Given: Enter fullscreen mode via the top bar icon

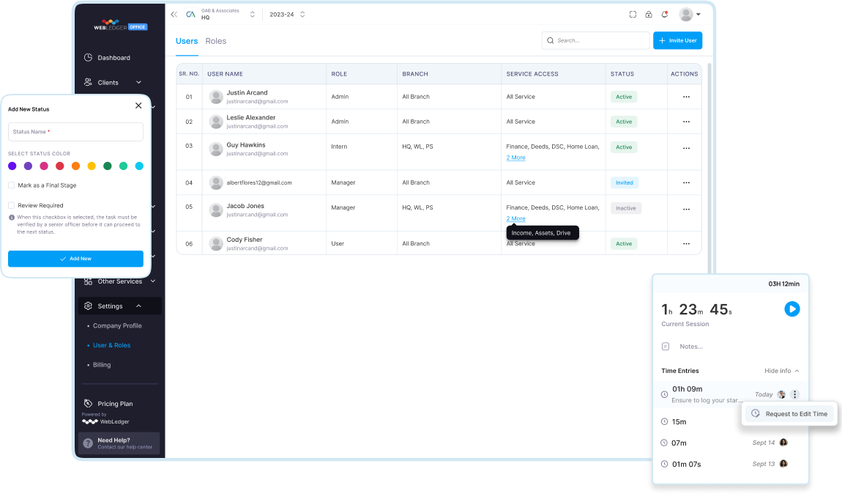Looking at the screenshot, I should pyautogui.click(x=632, y=13).
